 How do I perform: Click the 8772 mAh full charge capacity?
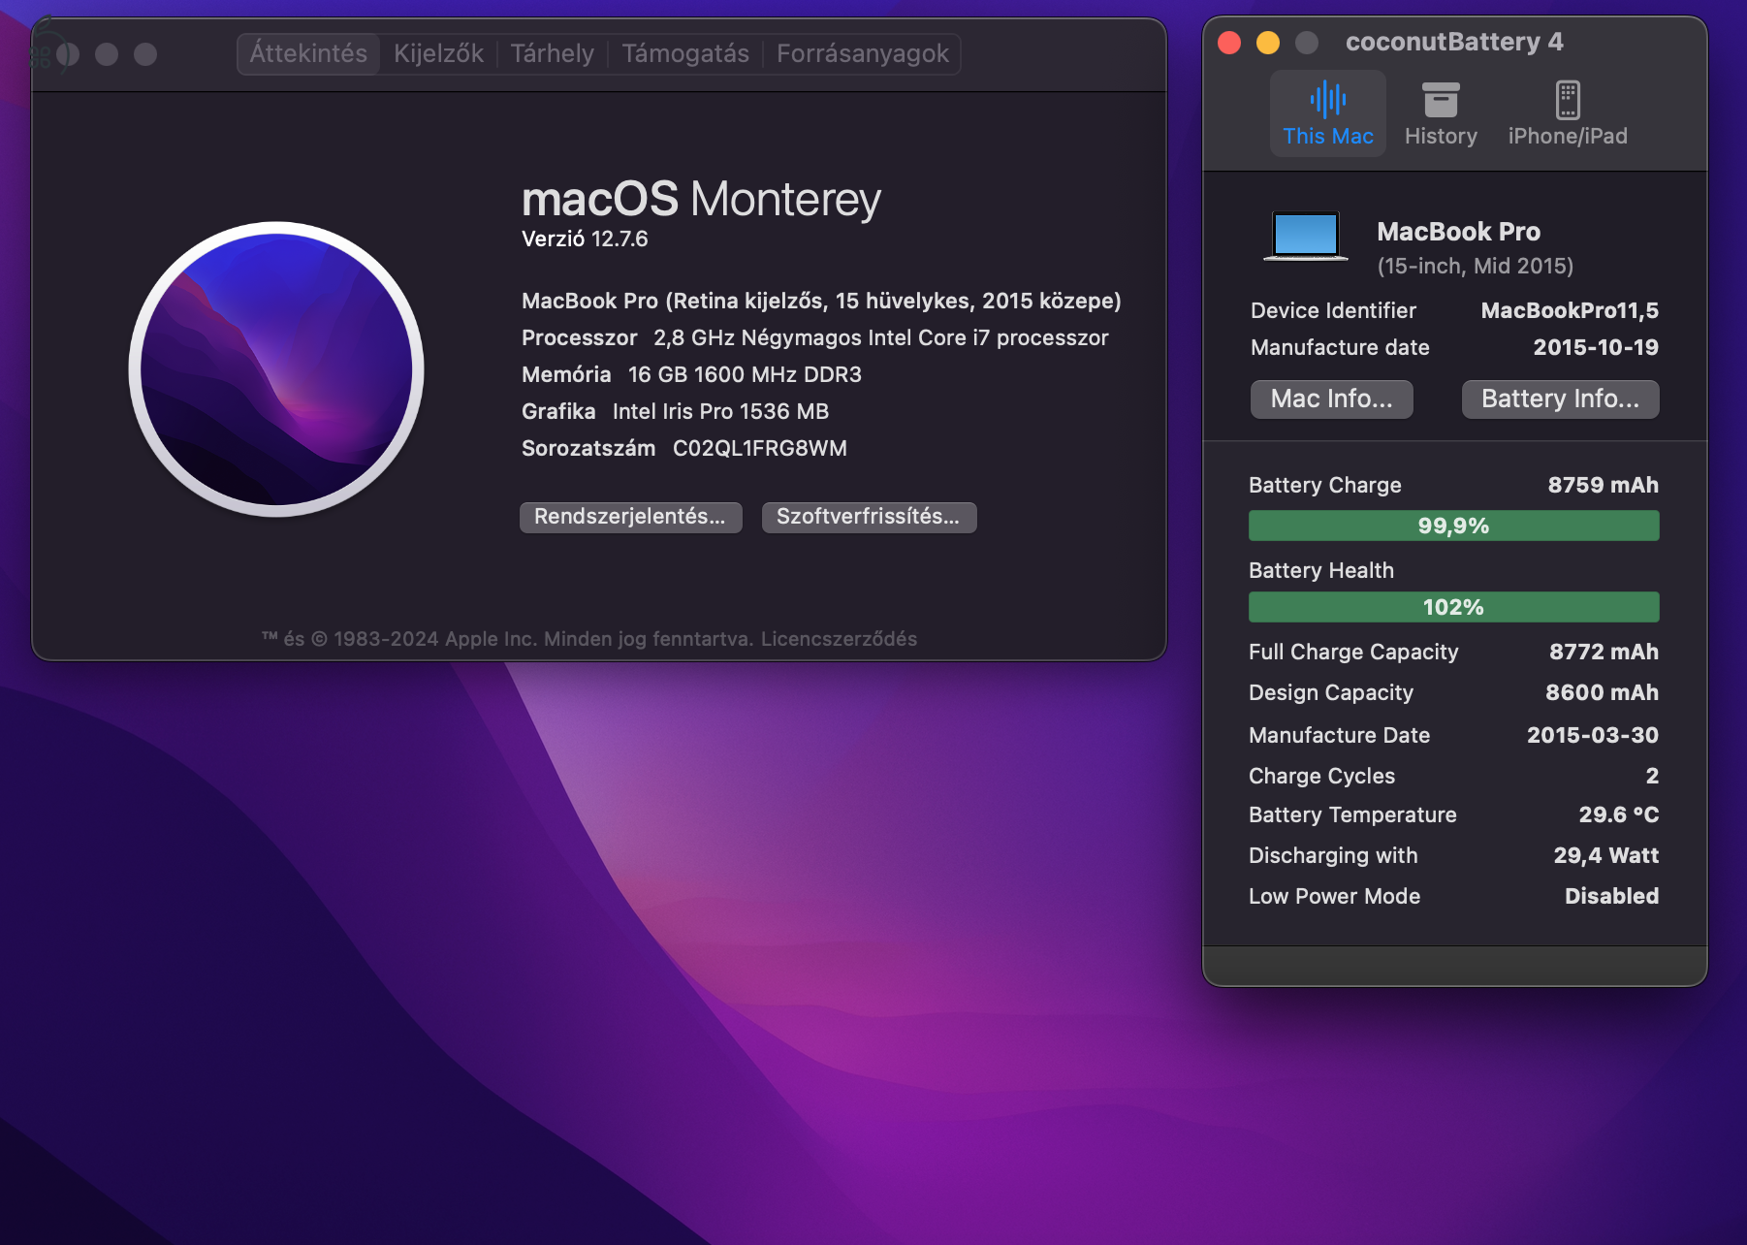pos(1604,652)
